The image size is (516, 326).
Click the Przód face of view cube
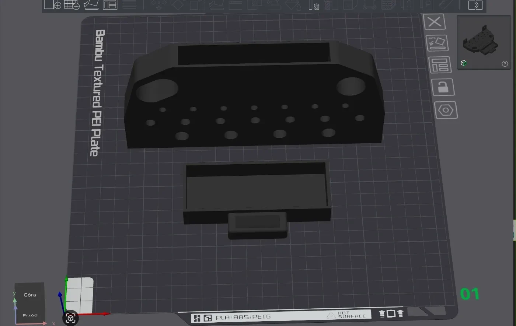[x=30, y=316]
